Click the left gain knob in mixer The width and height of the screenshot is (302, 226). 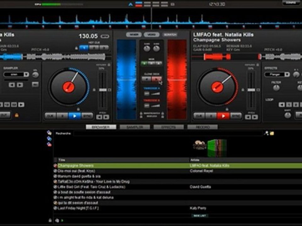point(147,48)
